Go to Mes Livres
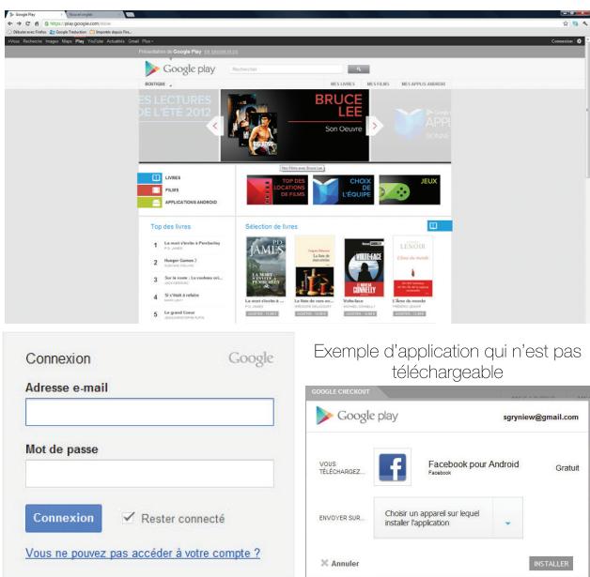The image size is (590, 577). (x=342, y=84)
